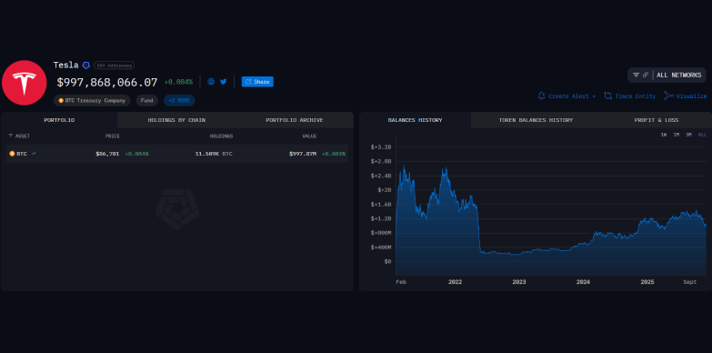Click the Tesla entity name

pos(65,65)
